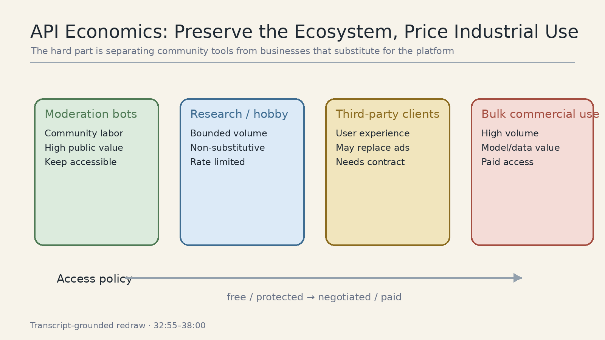Click the Transcript-grounded redraw footer text
Viewport: 605px width, 340px height.
click(x=118, y=326)
